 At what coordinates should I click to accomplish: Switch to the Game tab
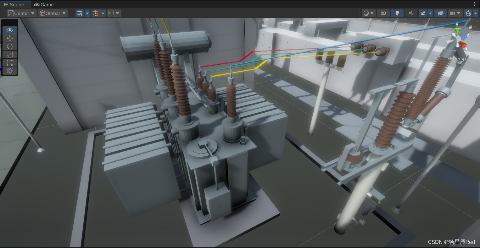coord(44,4)
